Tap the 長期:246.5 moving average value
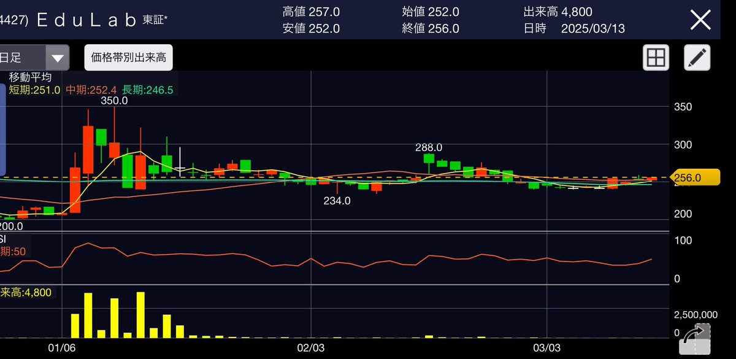The height and width of the screenshot is (359, 736). tap(148, 90)
